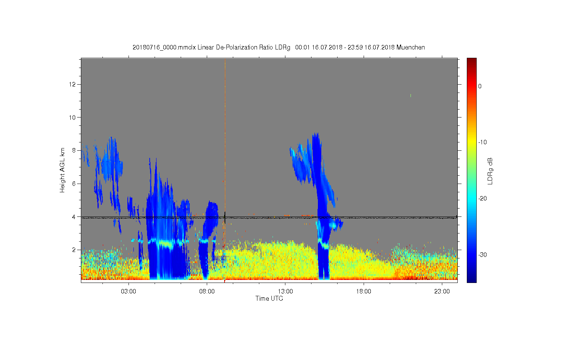The height and width of the screenshot is (340, 567).
Task: Click the 18:00 time tick label
Action: pos(364,292)
